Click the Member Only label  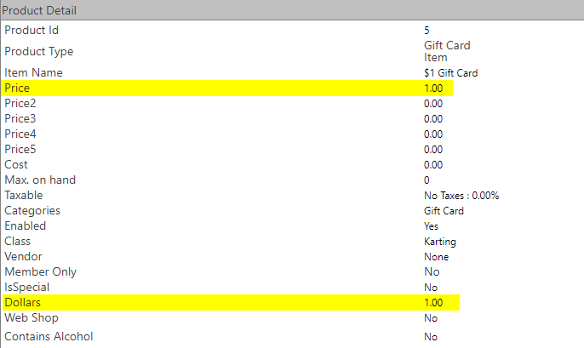click(x=40, y=272)
